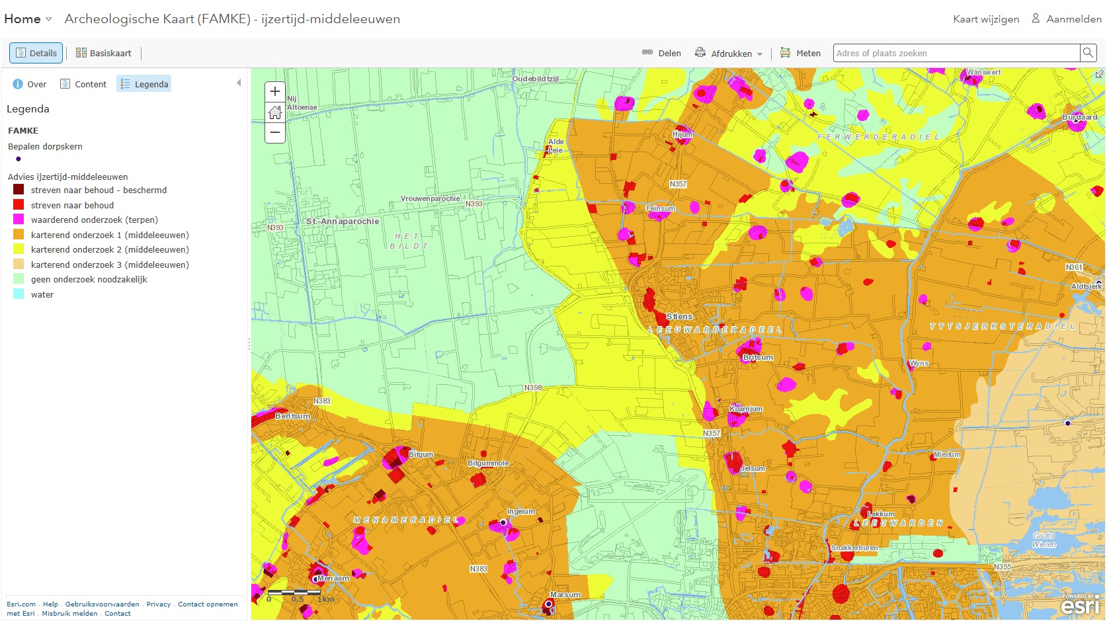The height and width of the screenshot is (621, 1109).
Task: Zoom out of the map
Action: 275,133
